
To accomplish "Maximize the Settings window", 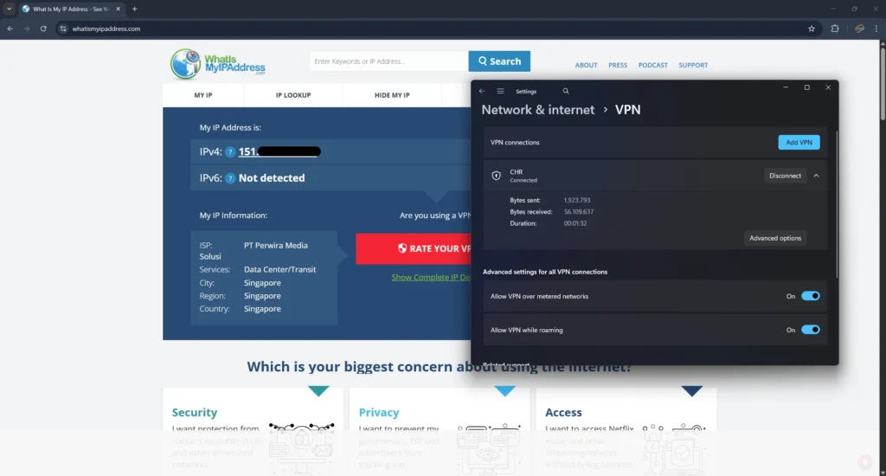I will pos(807,87).
